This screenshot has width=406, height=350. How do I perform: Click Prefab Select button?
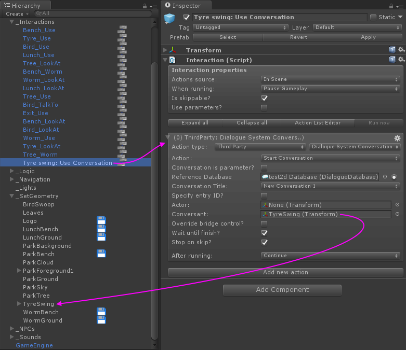tap(228, 37)
